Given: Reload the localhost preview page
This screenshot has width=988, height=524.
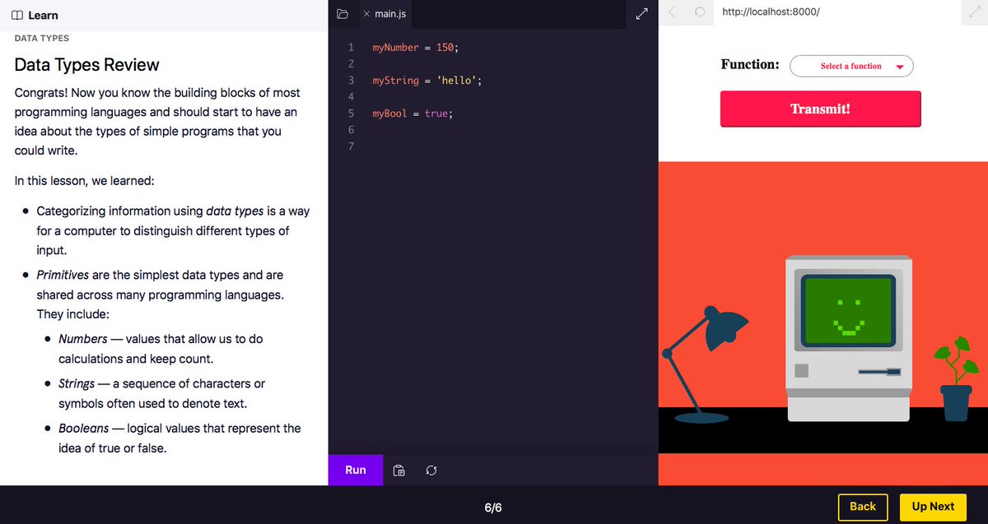Looking at the screenshot, I should coord(698,12).
